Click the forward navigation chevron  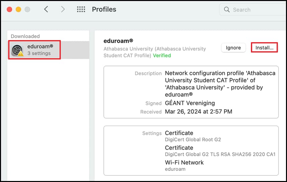click(63, 9)
